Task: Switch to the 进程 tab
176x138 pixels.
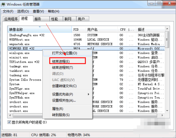Action: click(26, 19)
